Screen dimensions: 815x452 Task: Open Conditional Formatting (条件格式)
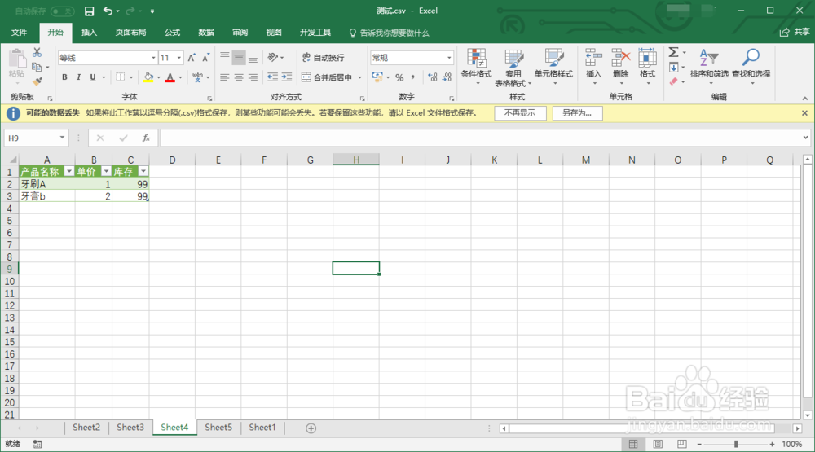tap(476, 67)
